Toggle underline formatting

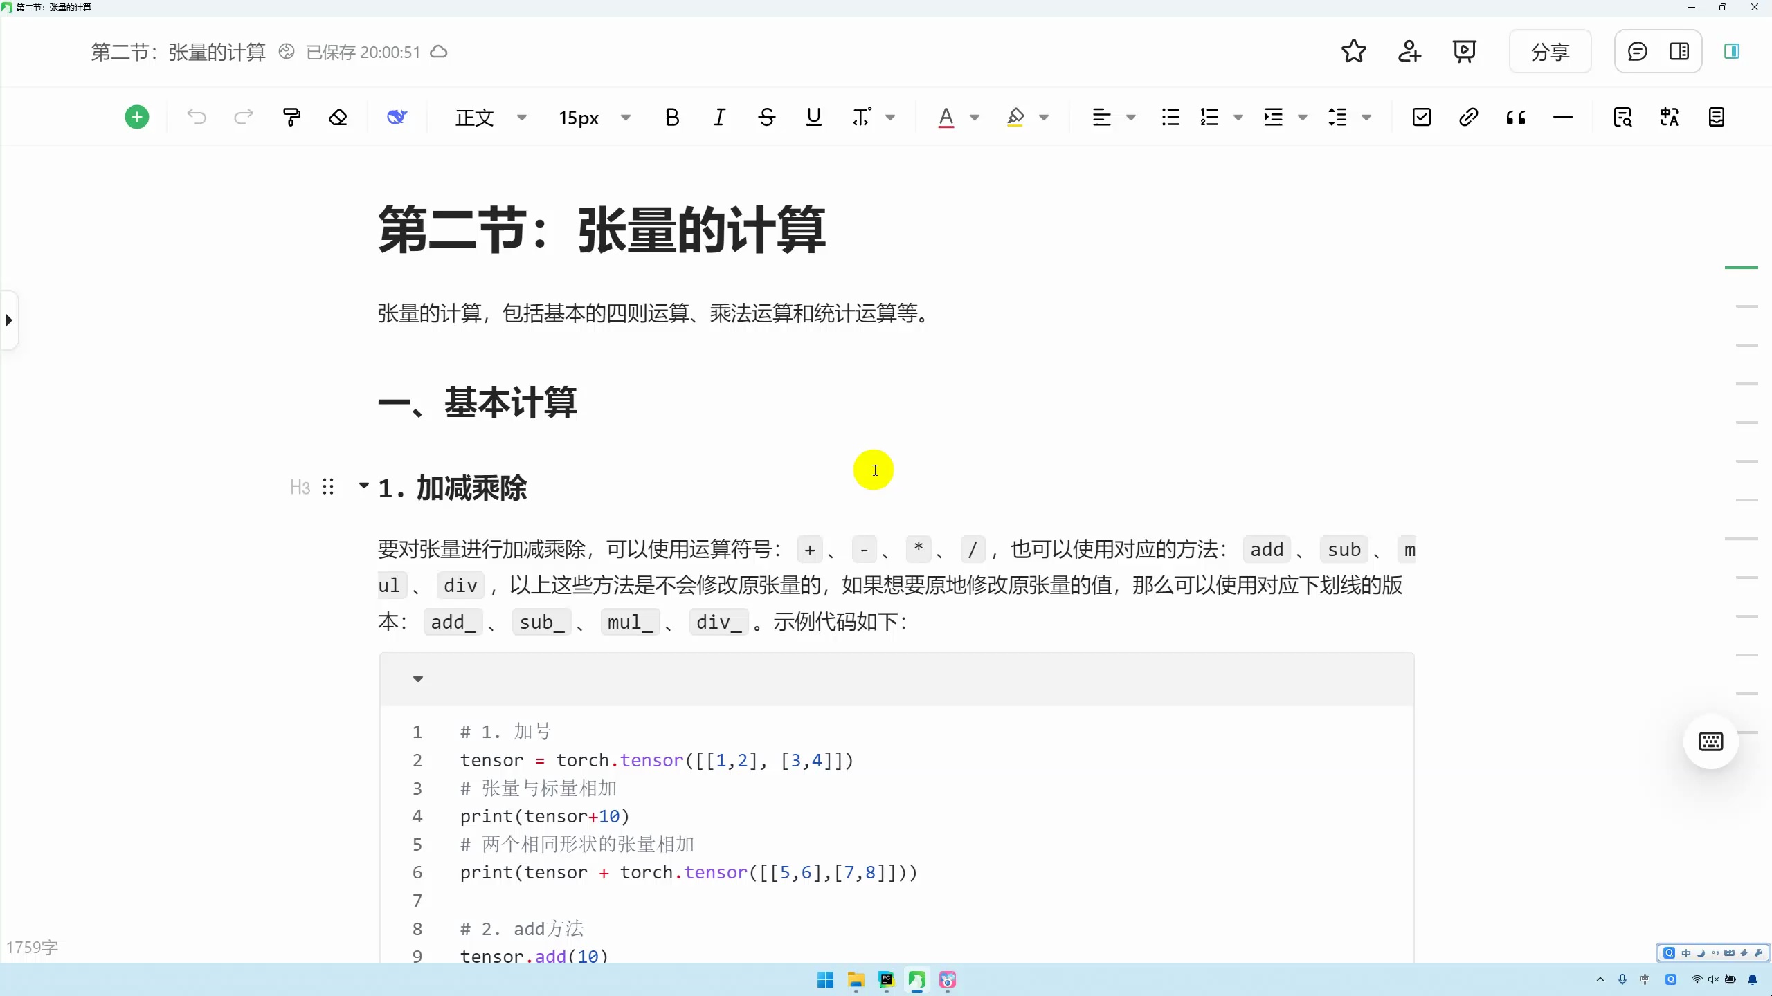click(x=813, y=117)
